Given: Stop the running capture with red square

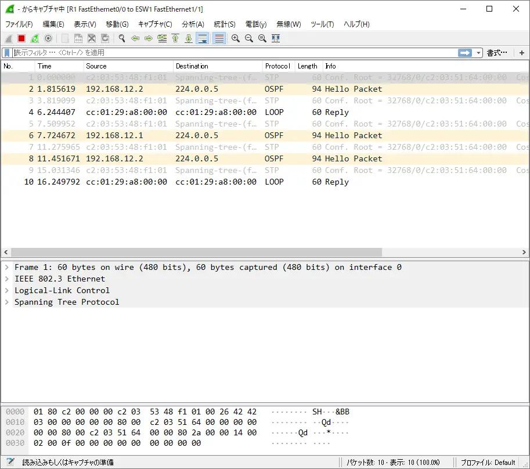Looking at the screenshot, I should click(x=21, y=38).
